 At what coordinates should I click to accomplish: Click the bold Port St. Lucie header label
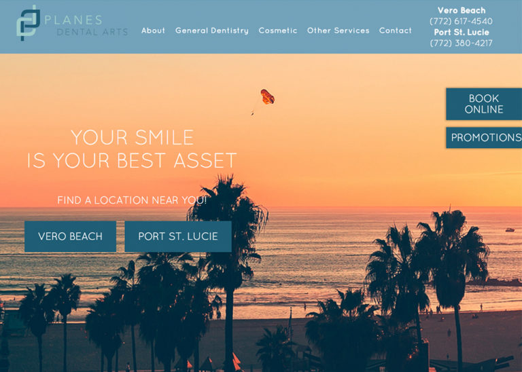click(462, 33)
